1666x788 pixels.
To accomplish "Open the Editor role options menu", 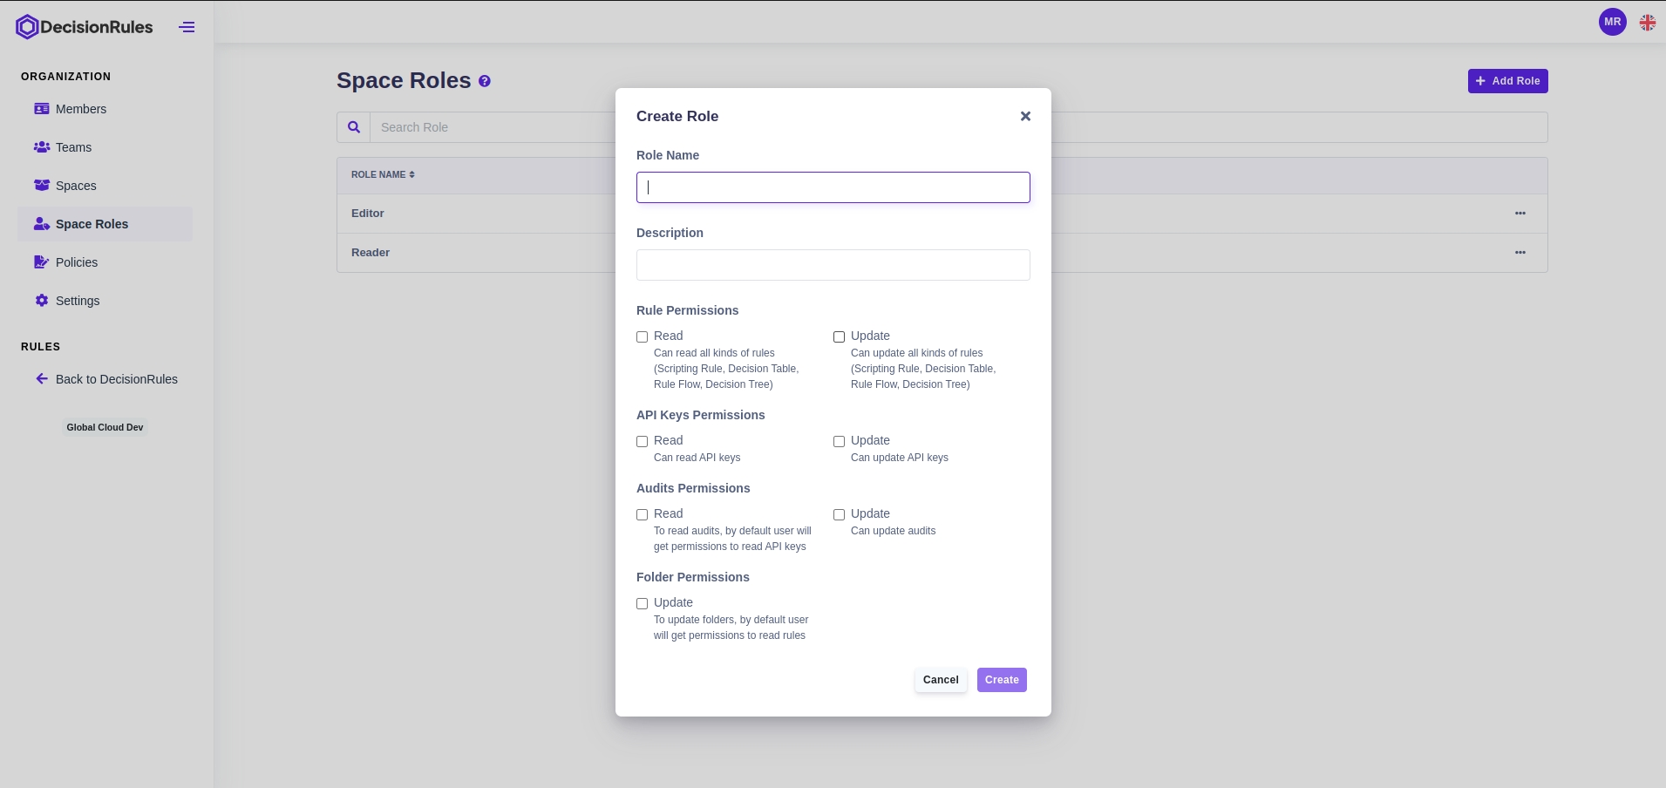I will click(1520, 214).
